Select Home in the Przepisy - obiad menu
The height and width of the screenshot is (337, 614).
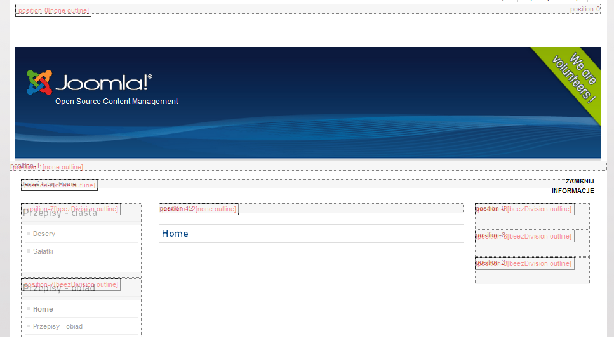pyautogui.click(x=43, y=309)
